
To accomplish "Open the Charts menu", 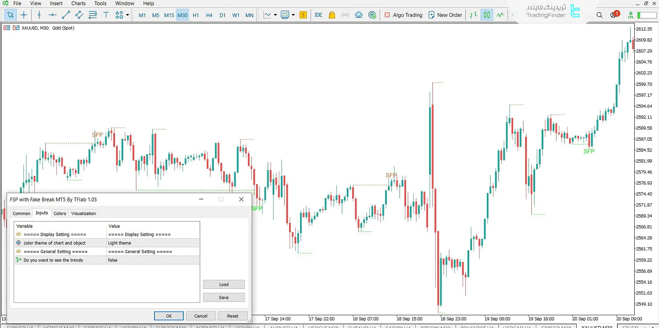I will (x=78, y=3).
